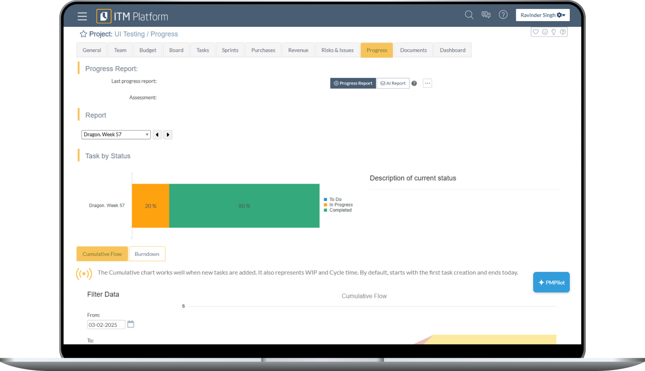Click help icon beside AI Report
Viewport: 645px width, 371px height.
click(414, 84)
